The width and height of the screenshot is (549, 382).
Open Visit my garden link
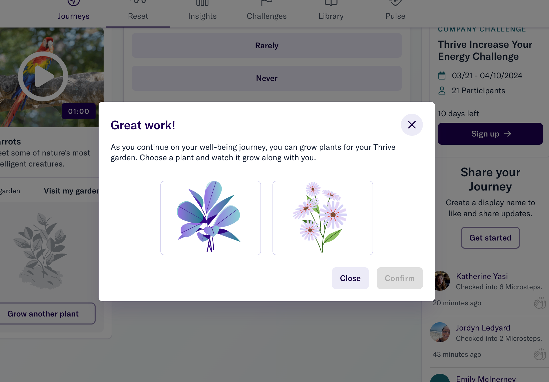(71, 191)
